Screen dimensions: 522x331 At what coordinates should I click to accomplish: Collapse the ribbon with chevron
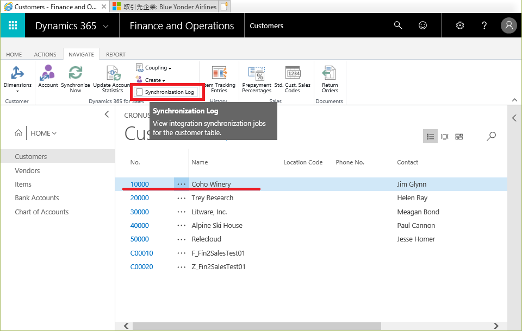(x=514, y=100)
